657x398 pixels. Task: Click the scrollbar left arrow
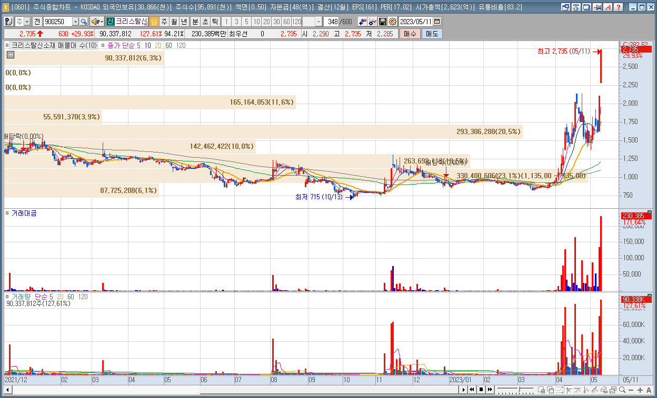click(7, 390)
